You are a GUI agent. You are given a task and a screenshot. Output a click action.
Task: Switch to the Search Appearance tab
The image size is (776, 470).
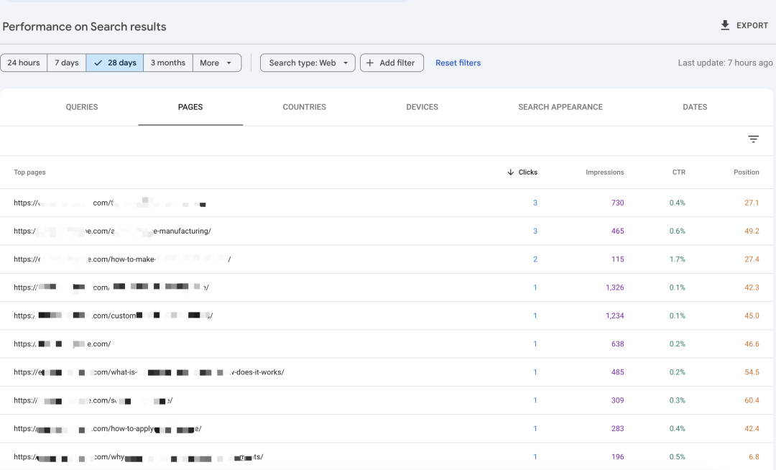tap(560, 107)
